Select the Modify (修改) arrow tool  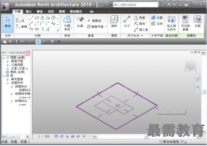8,24
